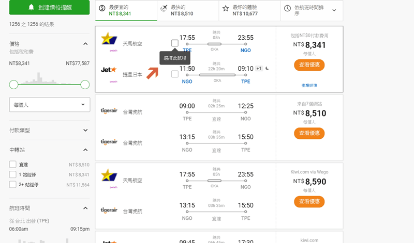Click the clock icon on sort-by-time tab
414x243 pixels.
[x=287, y=8]
